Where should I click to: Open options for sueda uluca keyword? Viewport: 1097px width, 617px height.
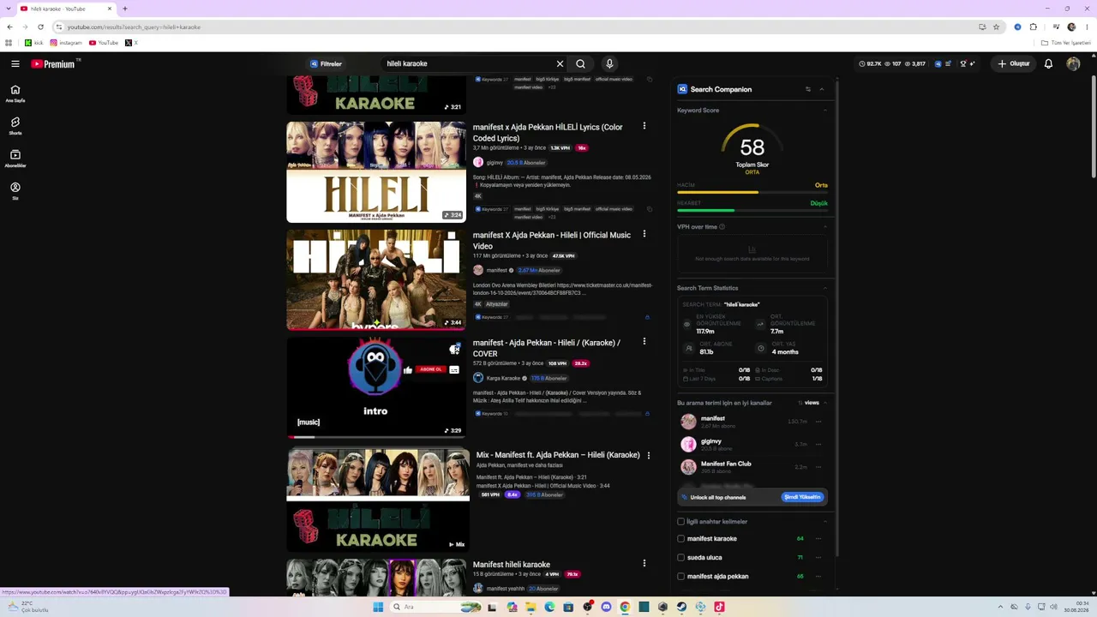[818, 558]
